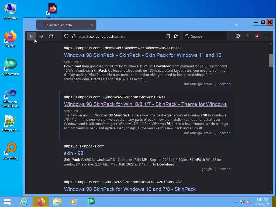
Task: Open the shield tracking protection icon
Action: [66, 36]
